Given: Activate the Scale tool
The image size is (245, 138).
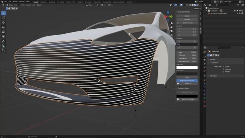Looking at the screenshot, I should (3, 32).
